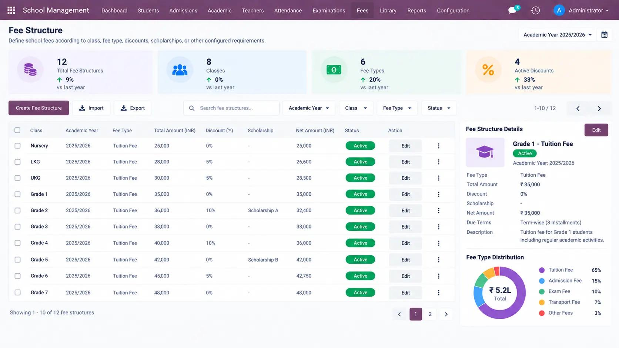Click the graduation cap thumbnail in details
This screenshot has height=348, width=619.
pos(485,152)
